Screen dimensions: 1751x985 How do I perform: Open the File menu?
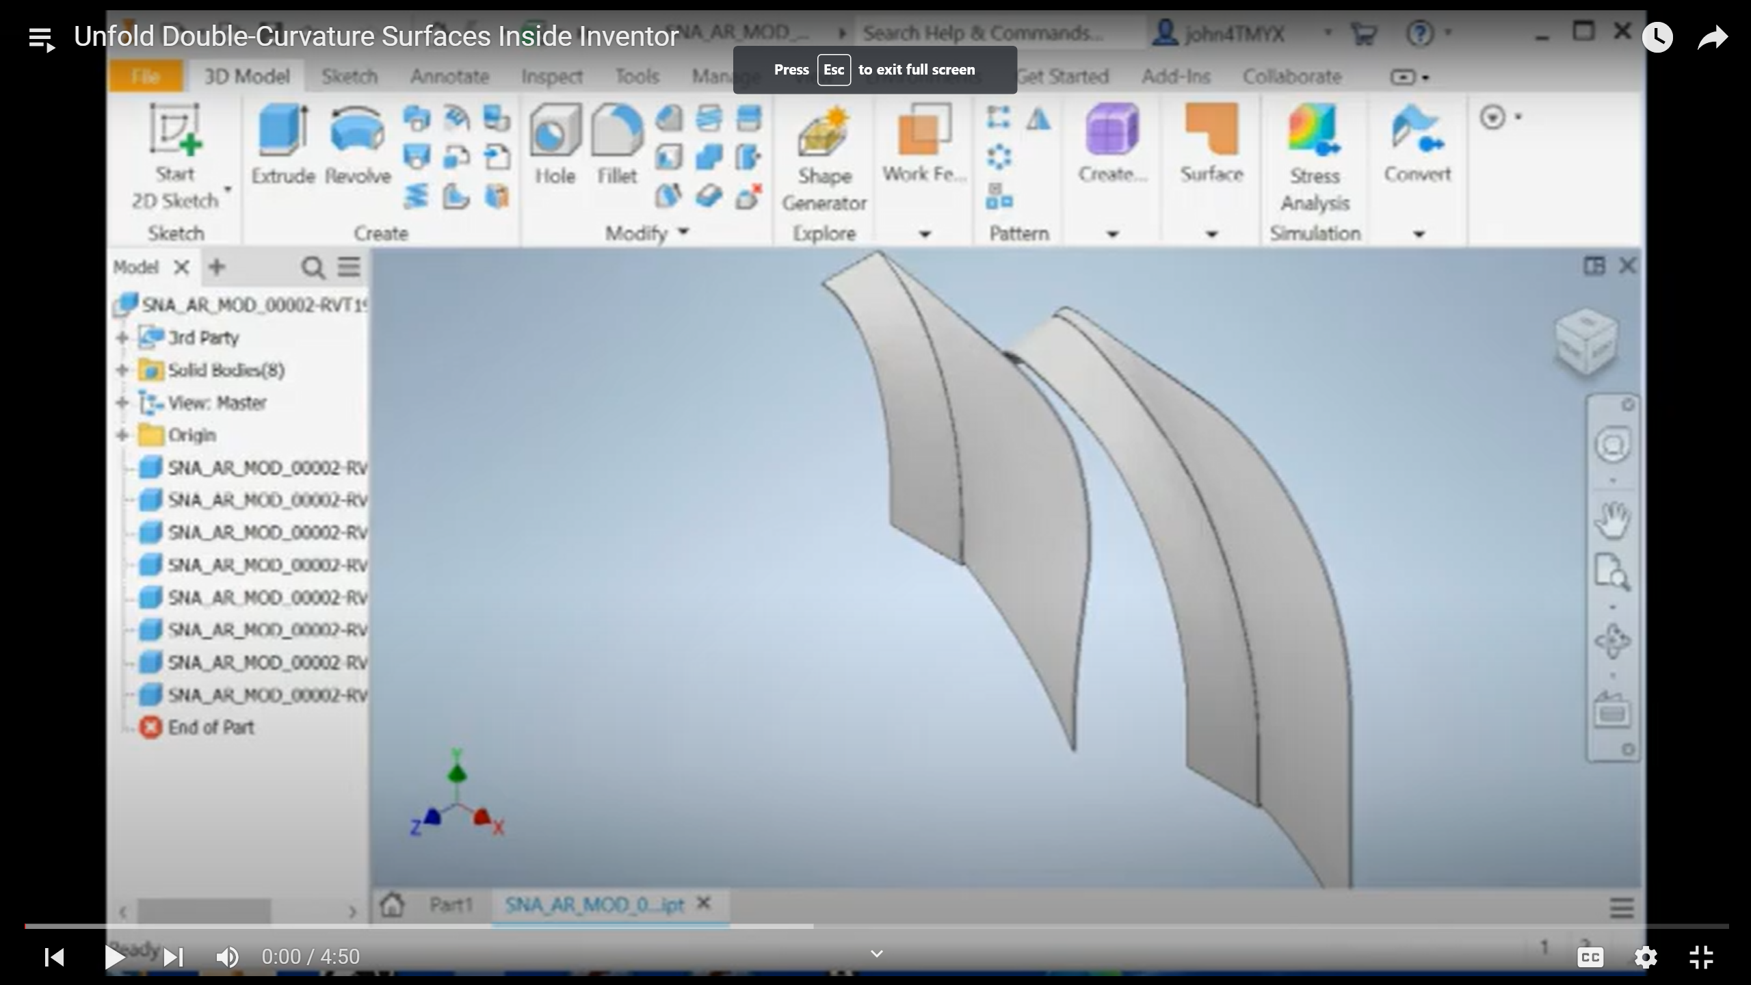(x=146, y=76)
